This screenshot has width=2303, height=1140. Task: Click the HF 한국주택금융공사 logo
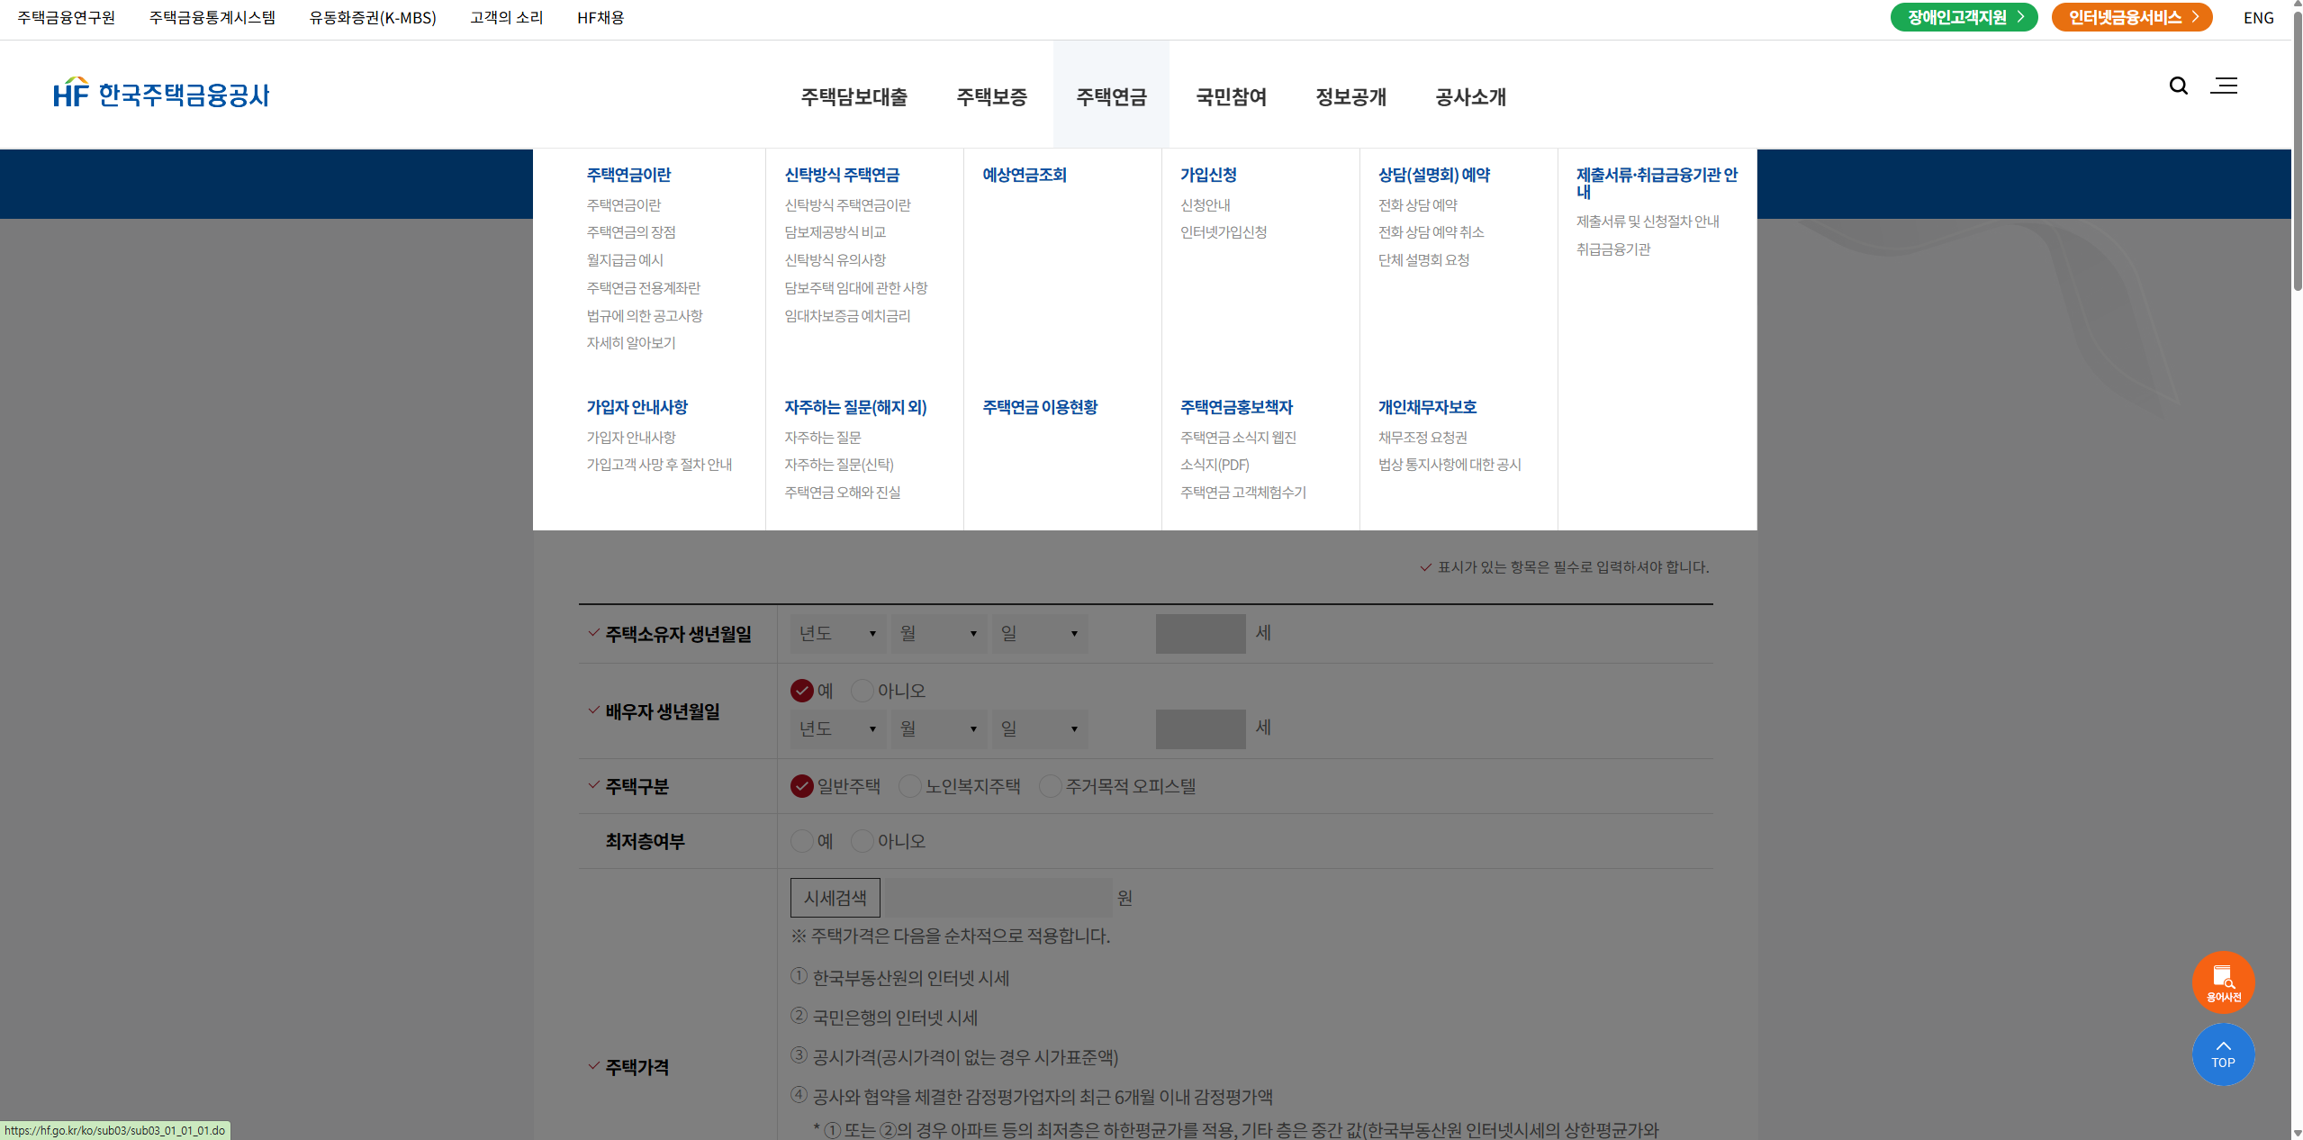[161, 94]
